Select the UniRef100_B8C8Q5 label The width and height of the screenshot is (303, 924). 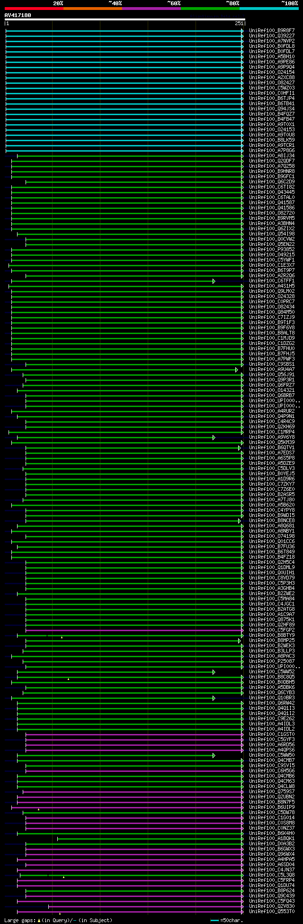272,677
